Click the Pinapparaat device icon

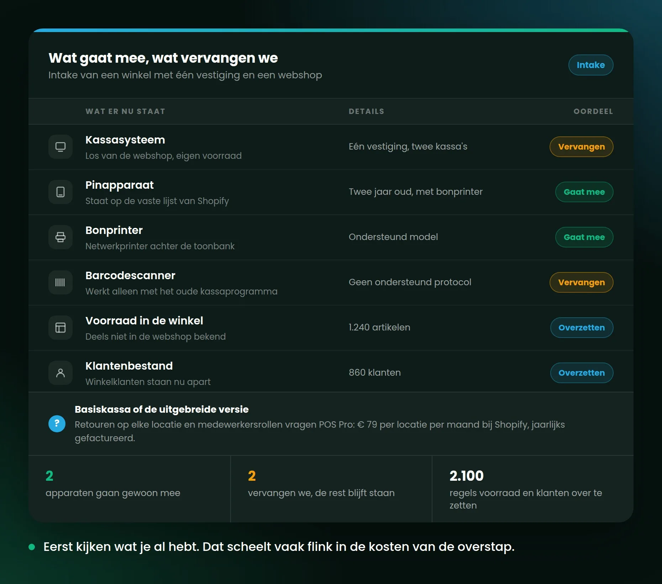pos(61,192)
